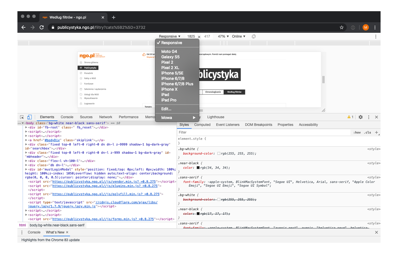Choose Edit... in device menu
This screenshot has height=254, width=398.
coord(166,109)
